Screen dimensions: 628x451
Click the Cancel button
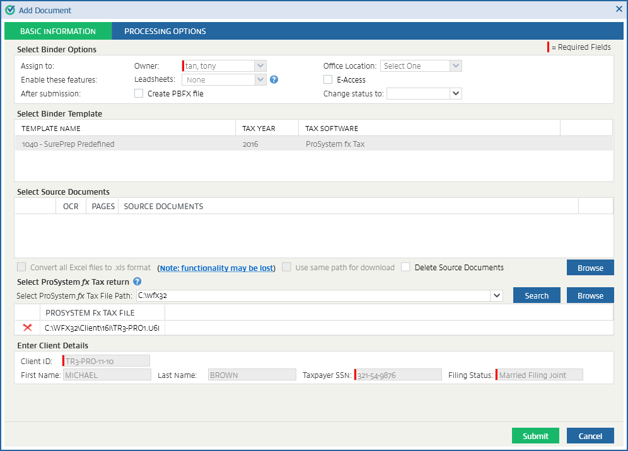point(590,436)
